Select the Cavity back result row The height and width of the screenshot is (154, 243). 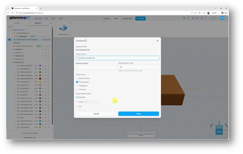(24, 95)
